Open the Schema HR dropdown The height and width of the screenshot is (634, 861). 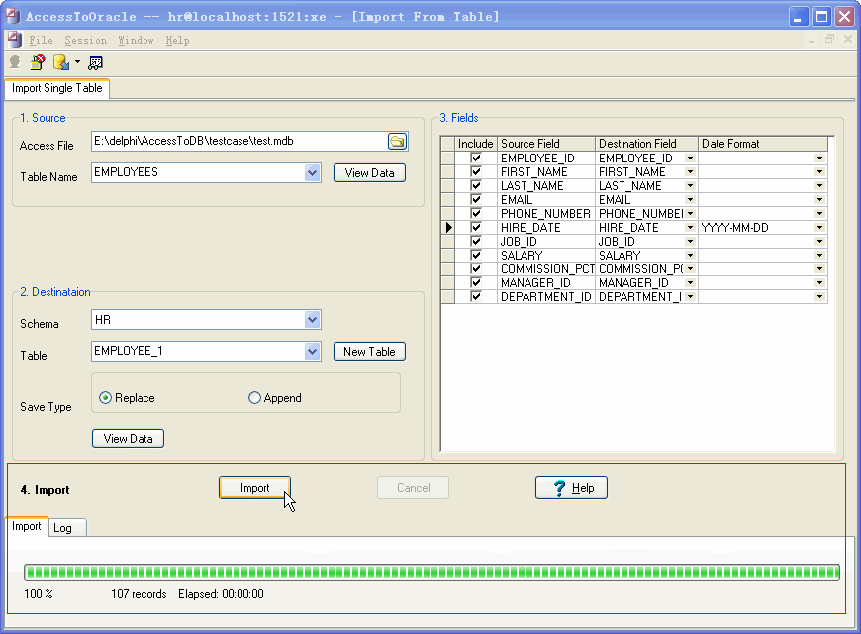click(312, 319)
